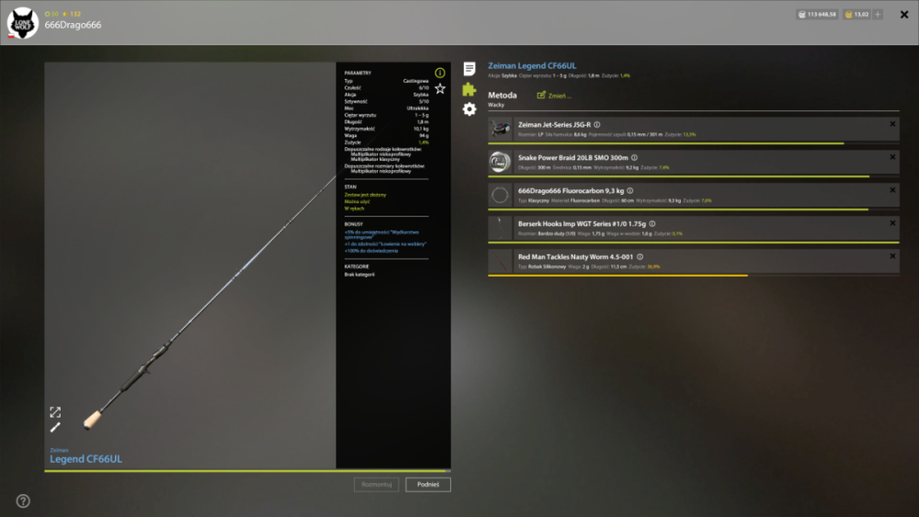Select the Snake Power Braid 20LB SMO 300m name
Viewport: 919px width, 517px height.
pyautogui.click(x=573, y=158)
